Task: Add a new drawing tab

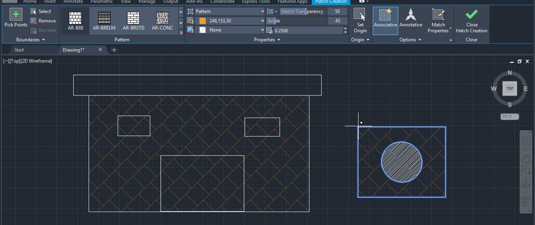Action: tap(114, 50)
